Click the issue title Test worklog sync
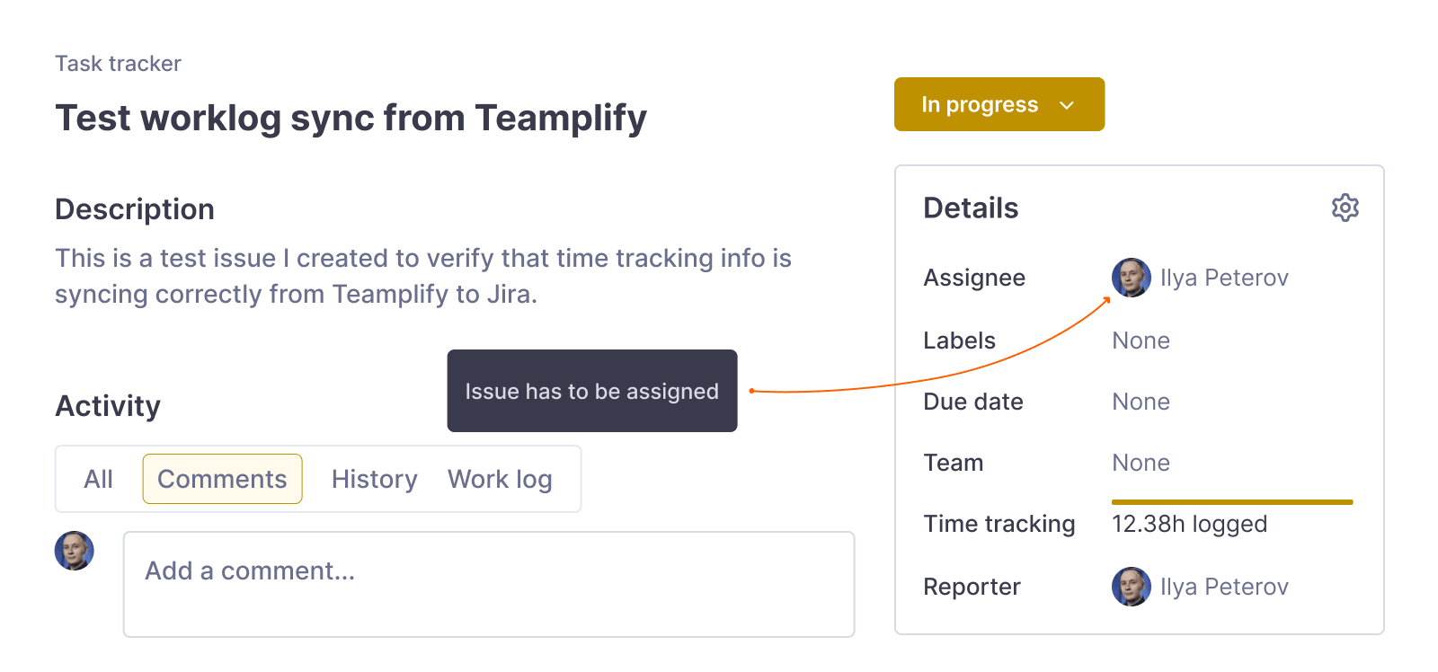The image size is (1438, 672). click(x=351, y=118)
